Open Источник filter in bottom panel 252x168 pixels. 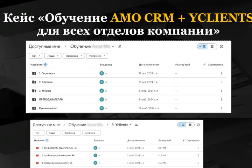[91, 133]
